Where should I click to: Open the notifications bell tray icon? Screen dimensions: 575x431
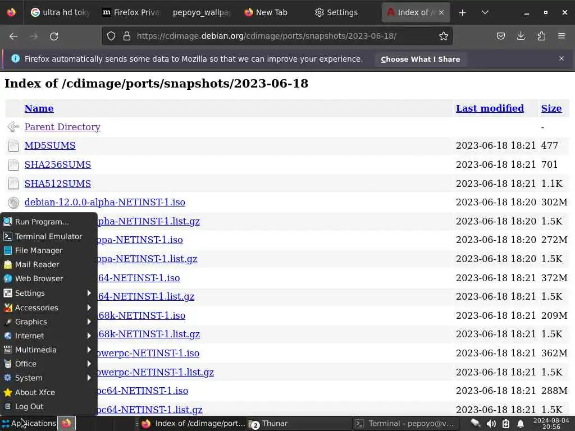coord(520,424)
